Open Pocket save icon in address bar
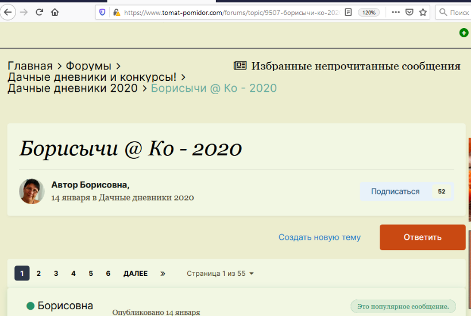The image size is (471, 316). pyautogui.click(x=410, y=12)
